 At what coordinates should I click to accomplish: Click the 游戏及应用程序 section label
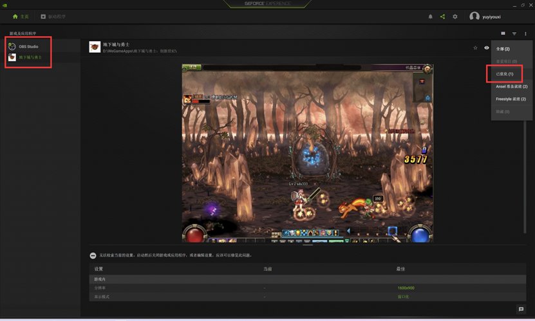click(x=23, y=33)
